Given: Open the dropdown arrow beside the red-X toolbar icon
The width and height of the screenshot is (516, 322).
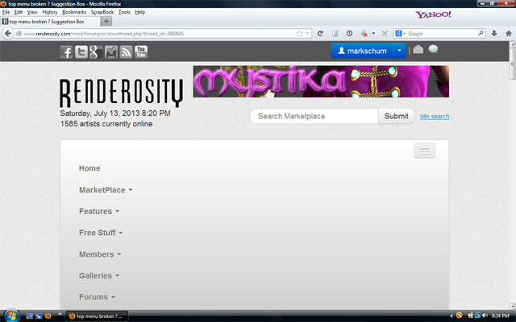Looking at the screenshot, I should coord(373,33).
